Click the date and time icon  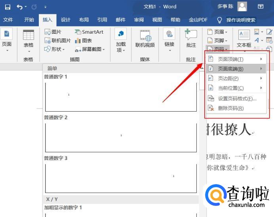(x=269, y=40)
